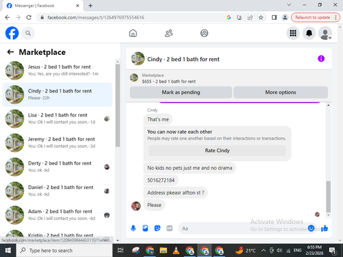The image size is (343, 257).
Task: Open the clock showing 6:55 PM
Action: tap(314, 250)
